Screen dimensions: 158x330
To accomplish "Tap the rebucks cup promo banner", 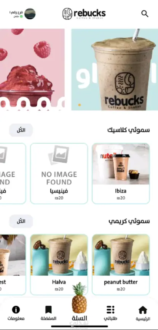I will tap(115, 69).
